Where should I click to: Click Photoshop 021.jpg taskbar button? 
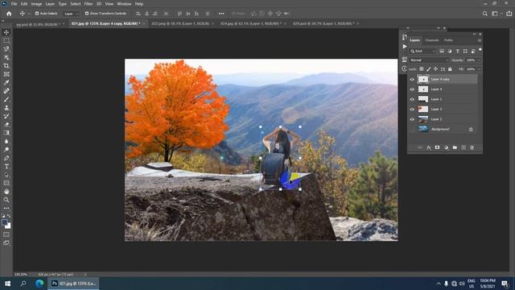click(73, 284)
